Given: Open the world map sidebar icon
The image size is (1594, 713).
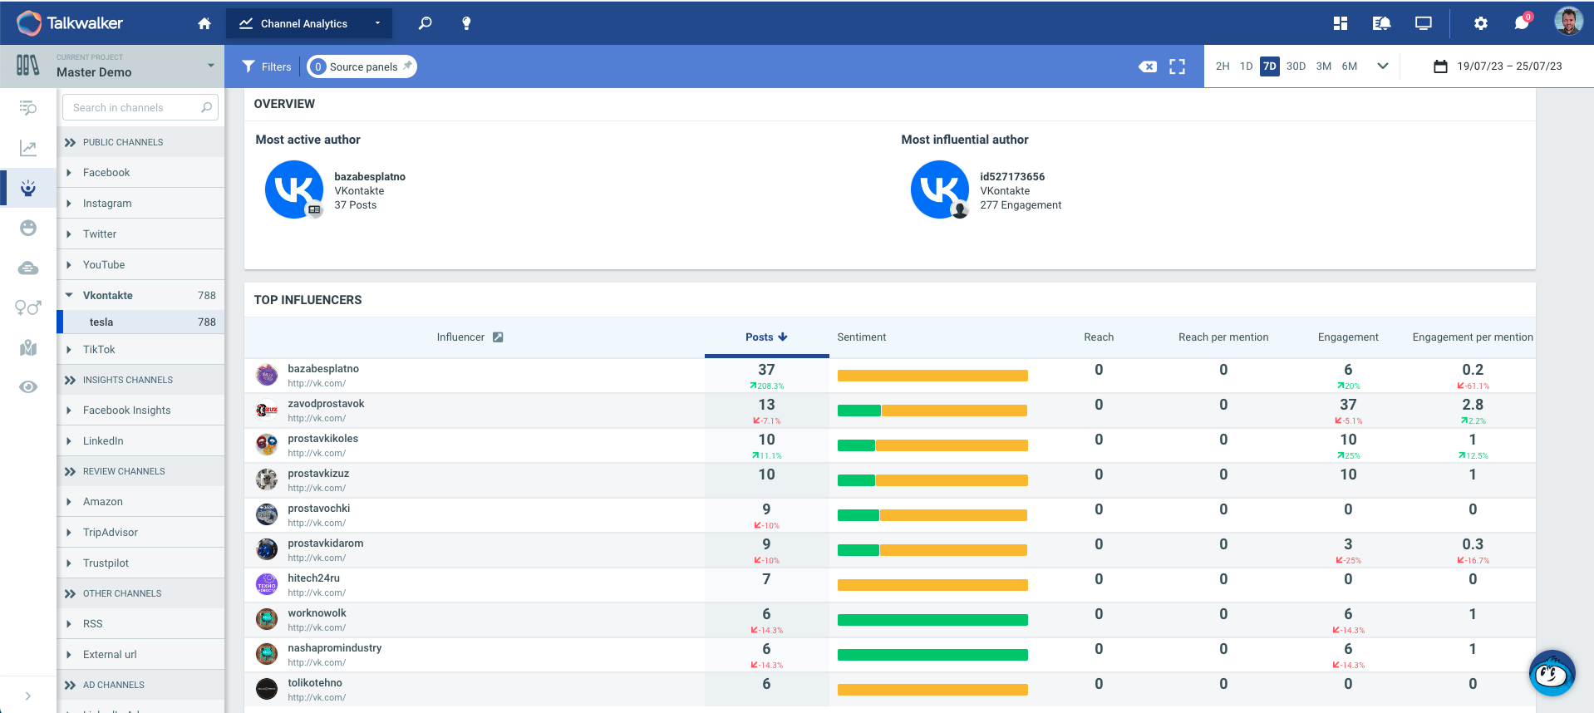Looking at the screenshot, I should pos(28,347).
